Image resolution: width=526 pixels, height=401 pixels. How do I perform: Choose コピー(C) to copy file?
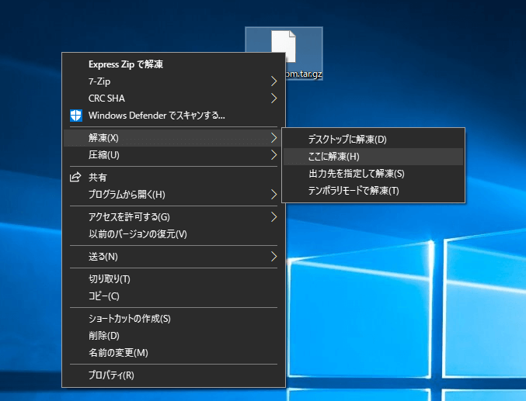[x=174, y=296]
